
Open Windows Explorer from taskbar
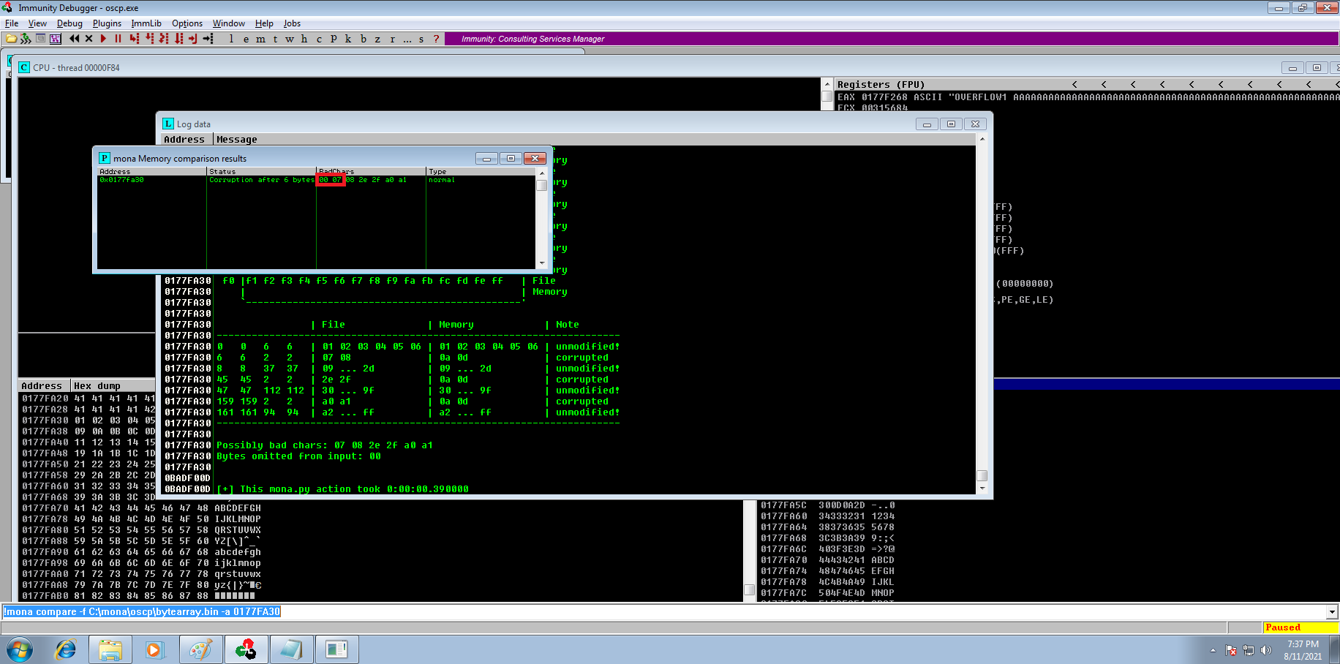tap(110, 649)
